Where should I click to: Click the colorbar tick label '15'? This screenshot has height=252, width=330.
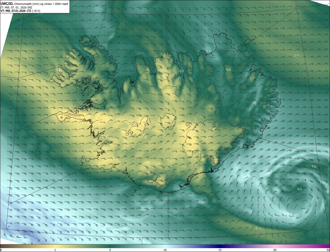tap(220, 250)
